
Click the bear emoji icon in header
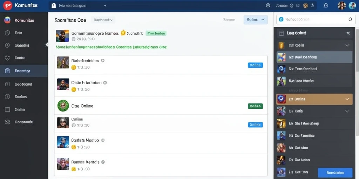pyautogui.click(x=305, y=6)
